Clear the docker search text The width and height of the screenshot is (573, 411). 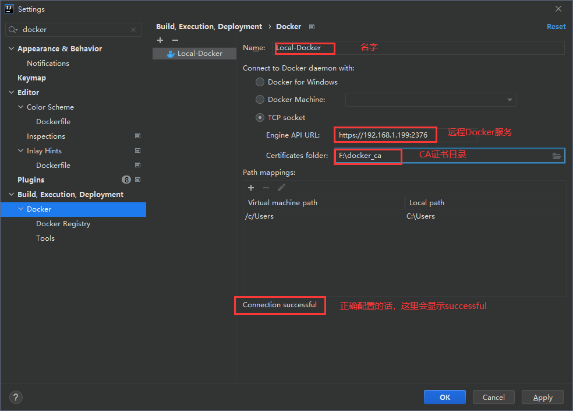click(x=133, y=30)
